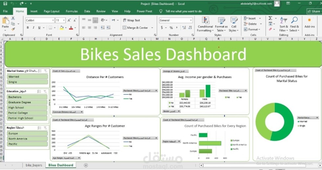Increase font size with large A icon
This screenshot has height=170, width=322.
click(x=69, y=20)
